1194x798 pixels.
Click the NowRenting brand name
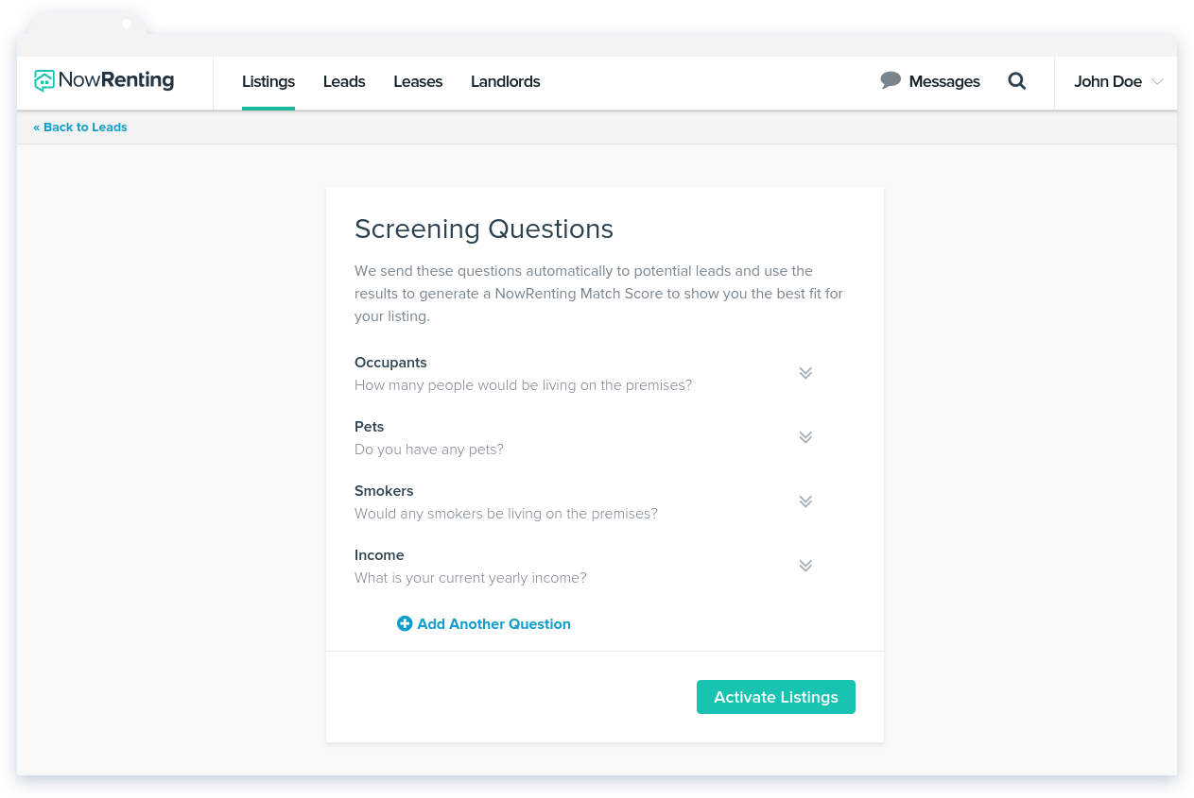(x=116, y=80)
